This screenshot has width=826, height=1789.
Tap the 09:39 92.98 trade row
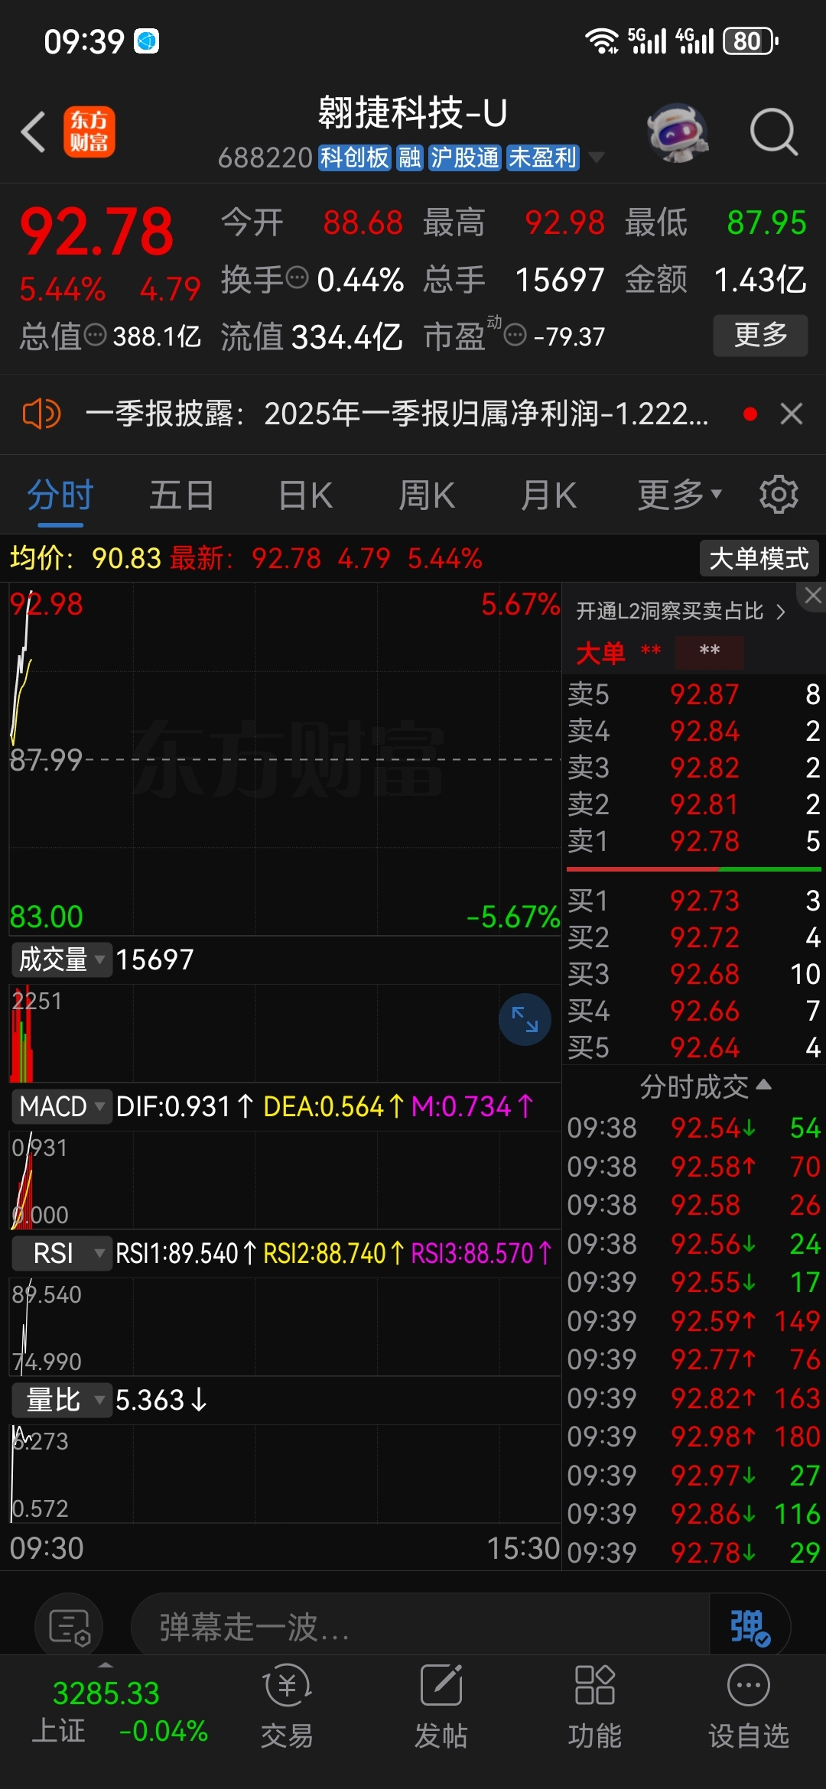[694, 1437]
